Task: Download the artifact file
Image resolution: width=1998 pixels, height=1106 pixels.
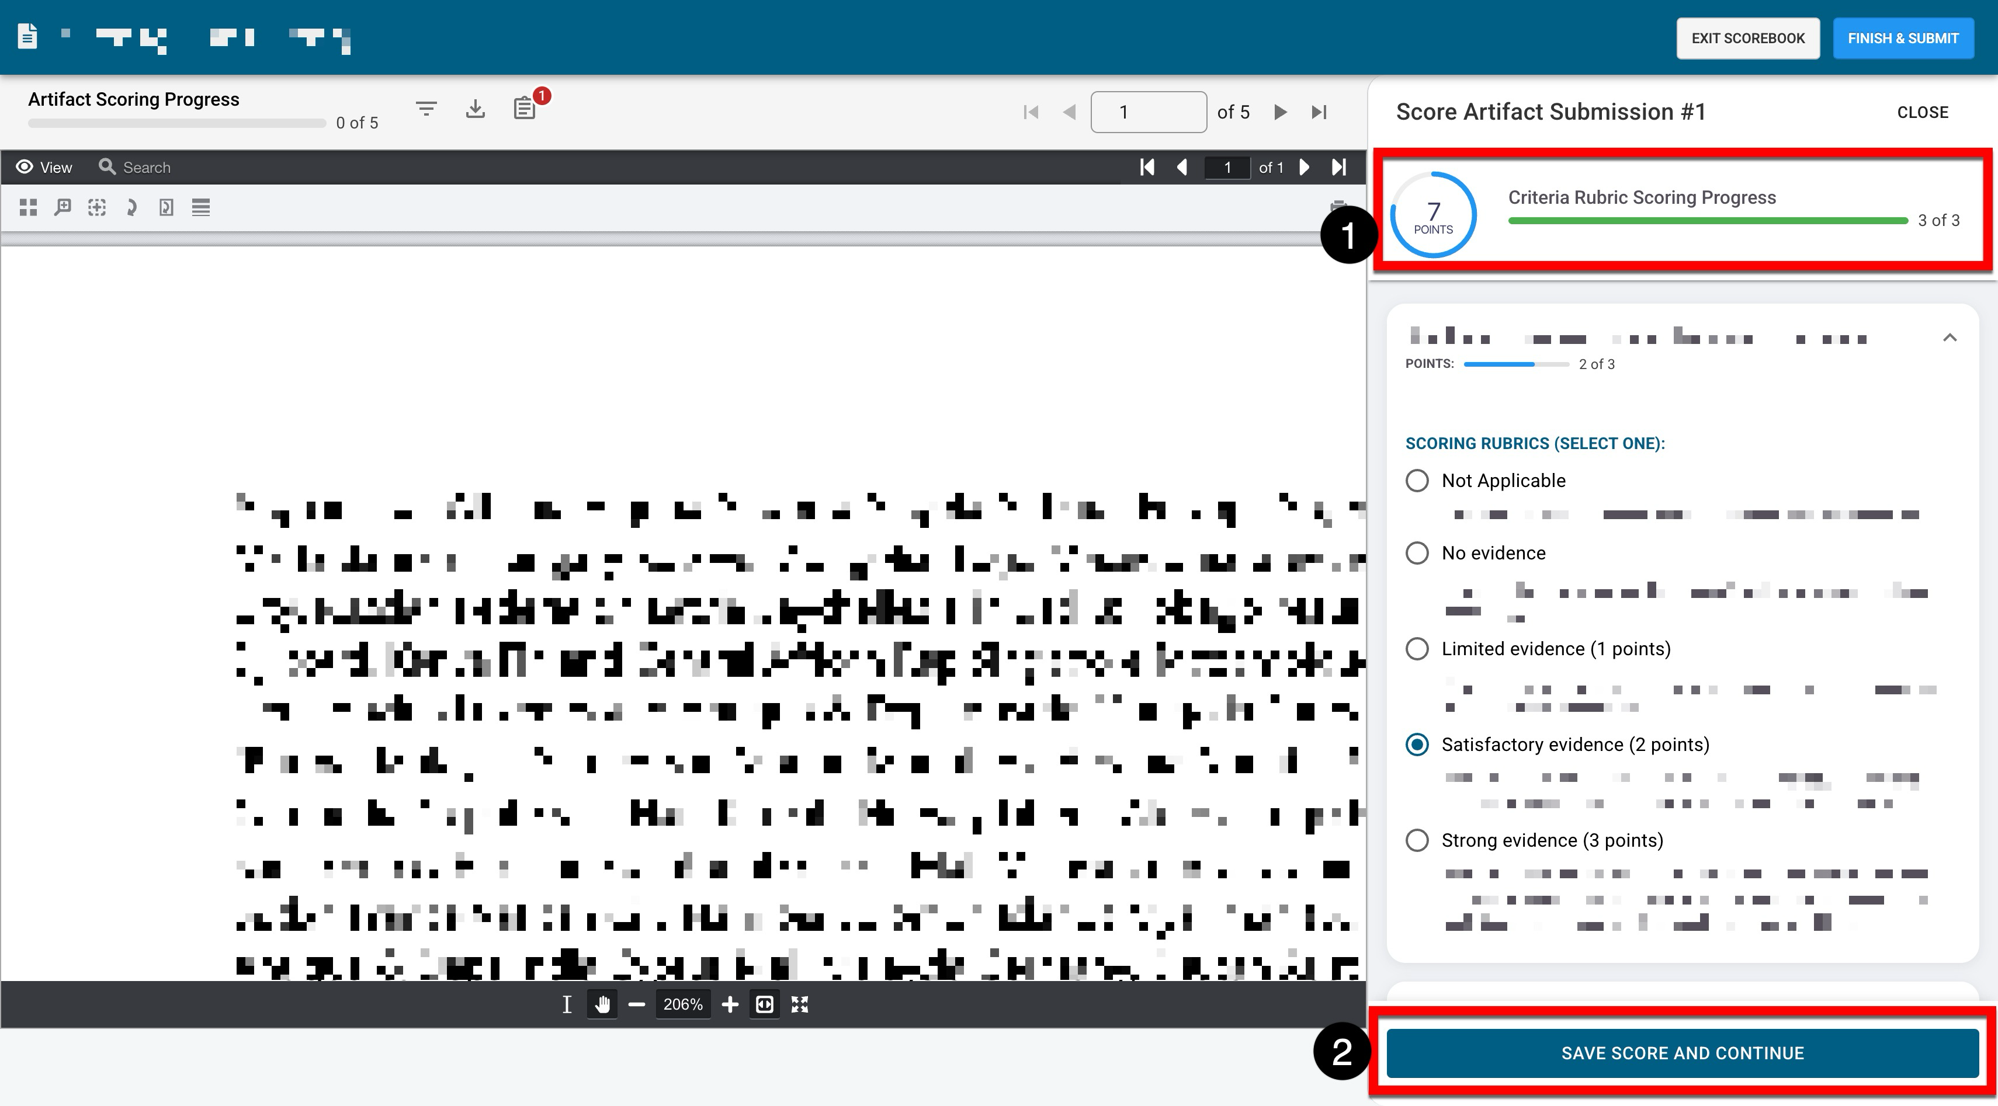Action: 476,109
